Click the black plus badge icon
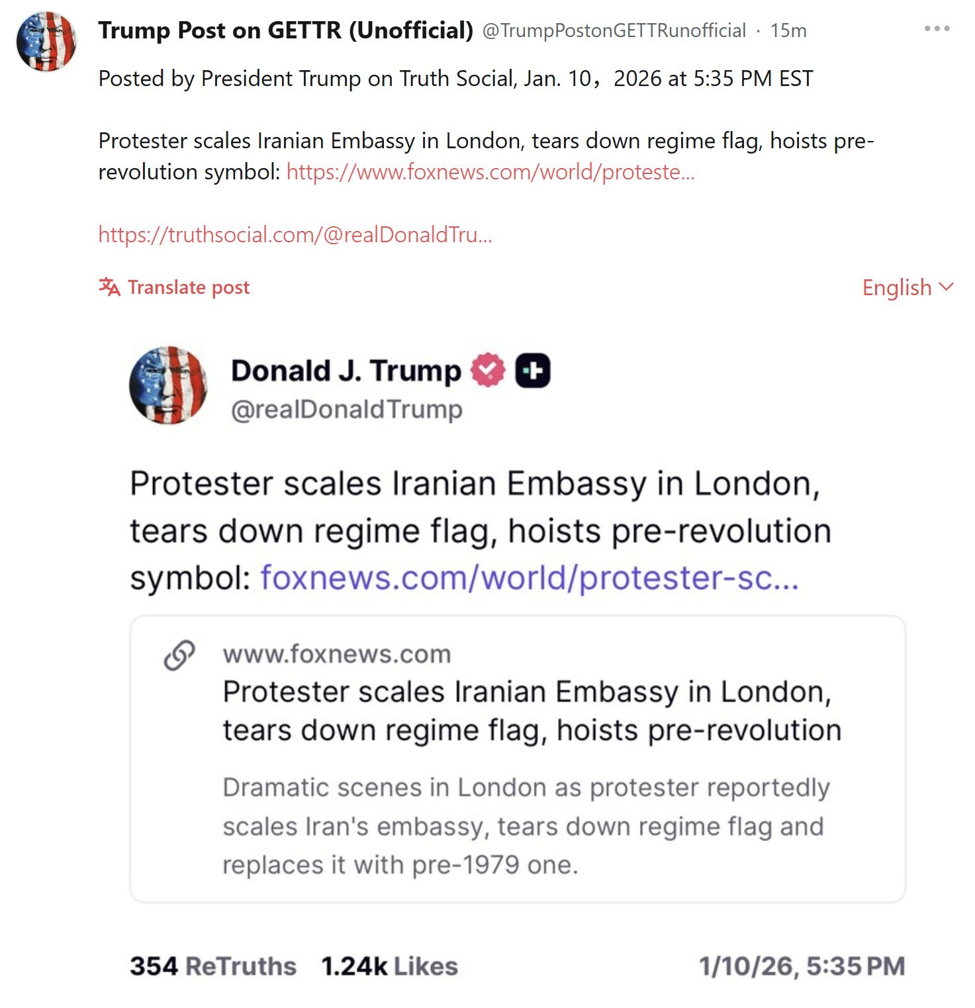Image resolution: width=975 pixels, height=1008 pixels. coord(533,371)
